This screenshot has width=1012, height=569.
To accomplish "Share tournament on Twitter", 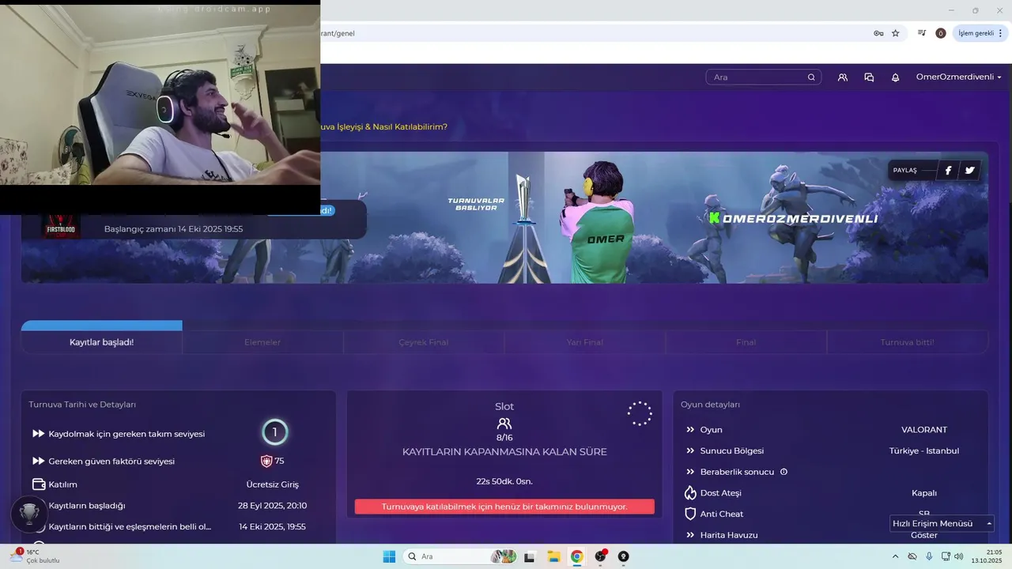I will pyautogui.click(x=969, y=170).
